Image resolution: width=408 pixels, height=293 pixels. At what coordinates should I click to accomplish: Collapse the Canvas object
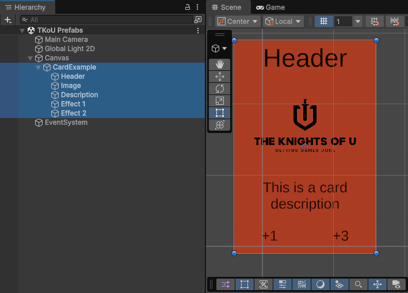point(30,58)
